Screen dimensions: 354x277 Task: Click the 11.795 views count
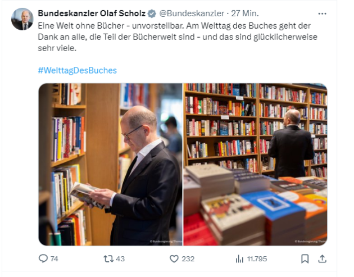click(257, 258)
